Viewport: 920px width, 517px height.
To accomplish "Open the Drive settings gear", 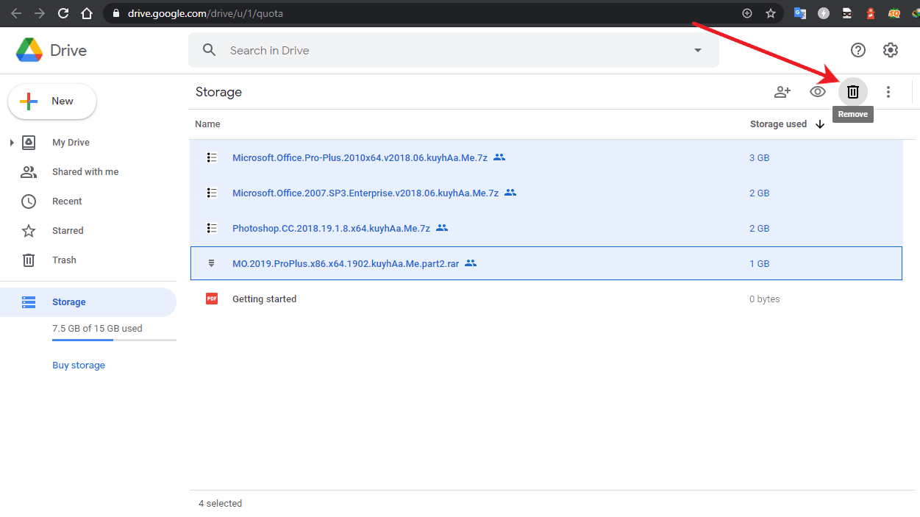I will [891, 50].
